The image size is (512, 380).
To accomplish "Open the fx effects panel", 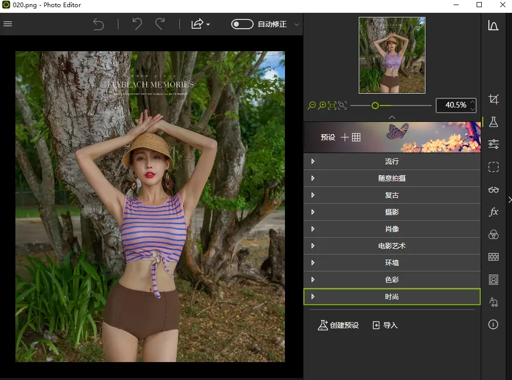I will point(494,212).
